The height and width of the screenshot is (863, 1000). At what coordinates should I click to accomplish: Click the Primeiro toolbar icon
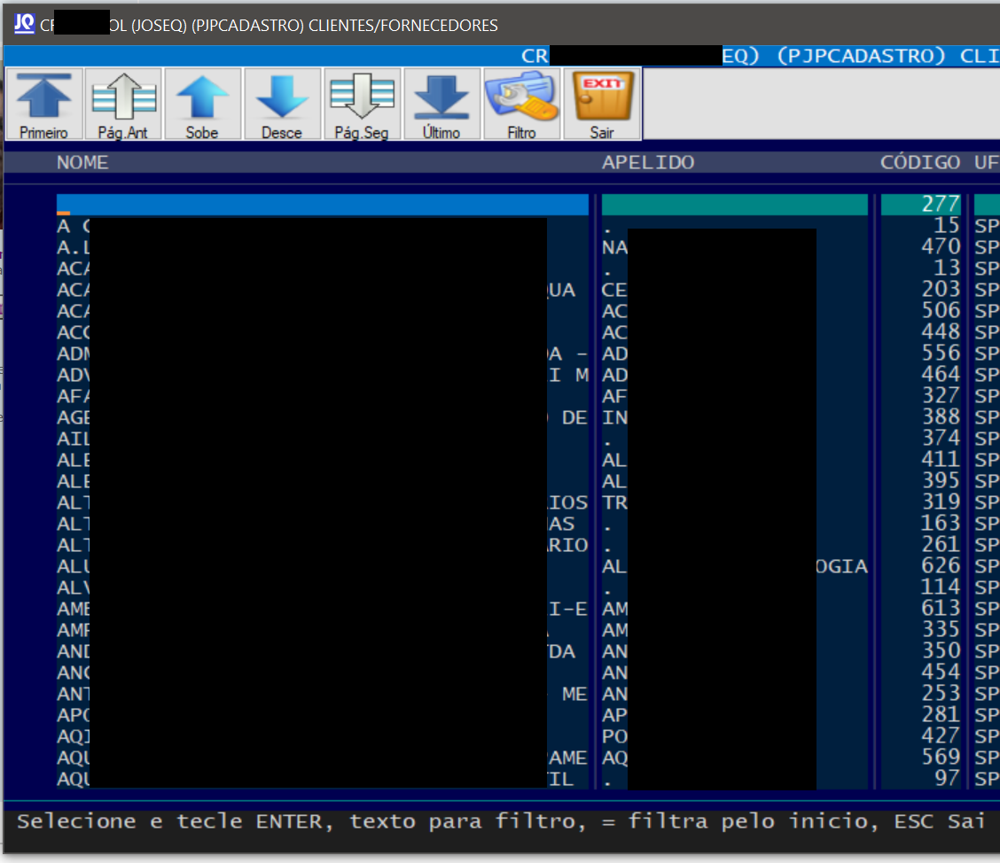pos(43,104)
